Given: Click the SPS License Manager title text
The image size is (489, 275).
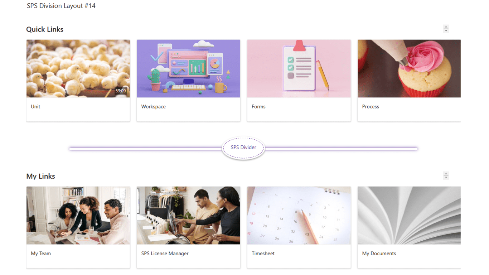Looking at the screenshot, I should 165,254.
